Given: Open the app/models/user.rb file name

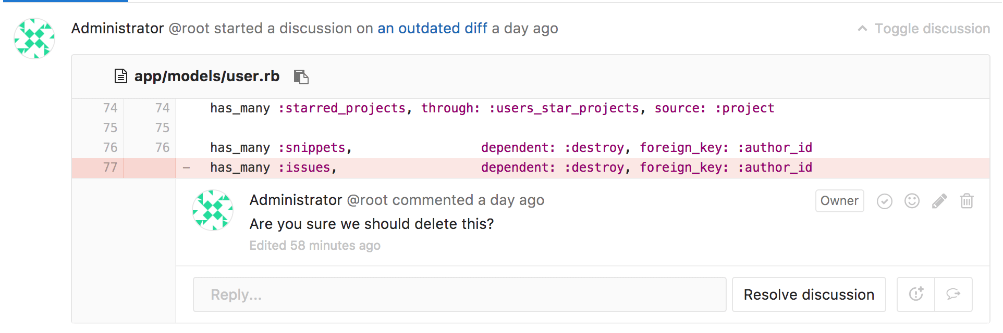Looking at the screenshot, I should (207, 76).
